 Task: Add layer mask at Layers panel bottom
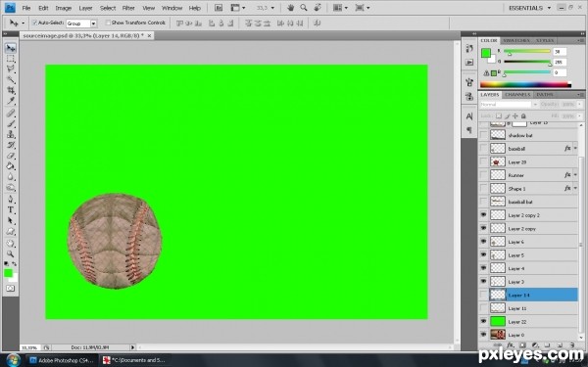(522, 344)
